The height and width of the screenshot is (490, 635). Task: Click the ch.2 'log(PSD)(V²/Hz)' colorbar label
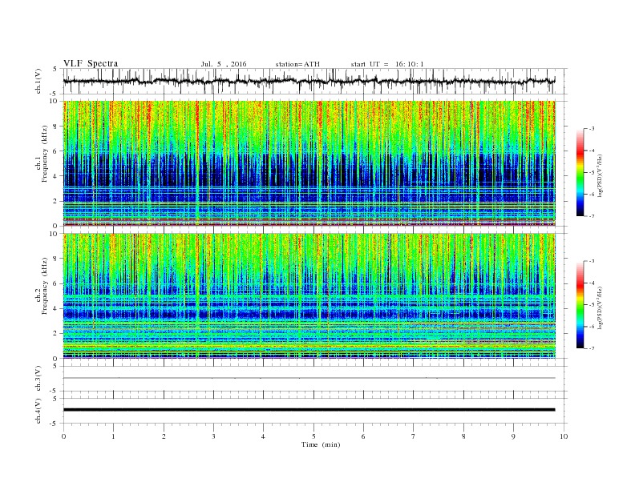(x=601, y=307)
